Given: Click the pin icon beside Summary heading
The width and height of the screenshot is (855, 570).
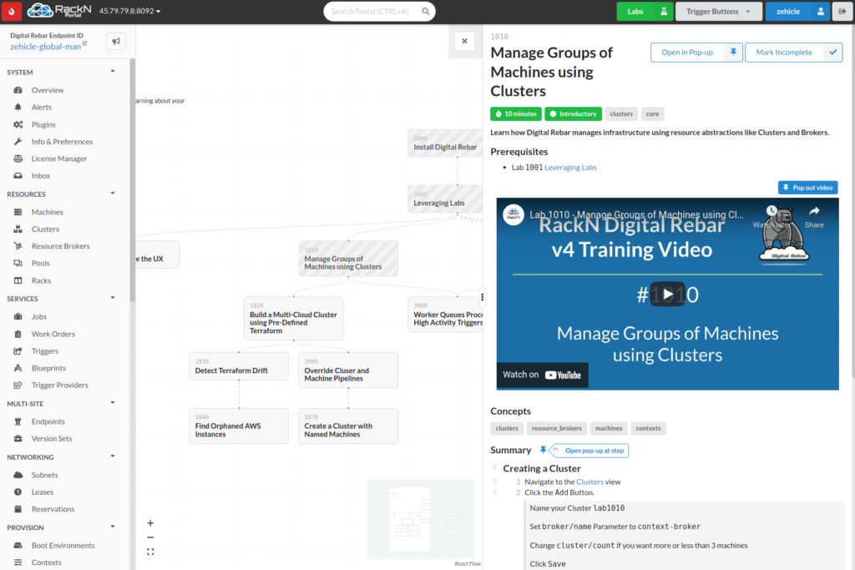Looking at the screenshot, I should tap(543, 450).
